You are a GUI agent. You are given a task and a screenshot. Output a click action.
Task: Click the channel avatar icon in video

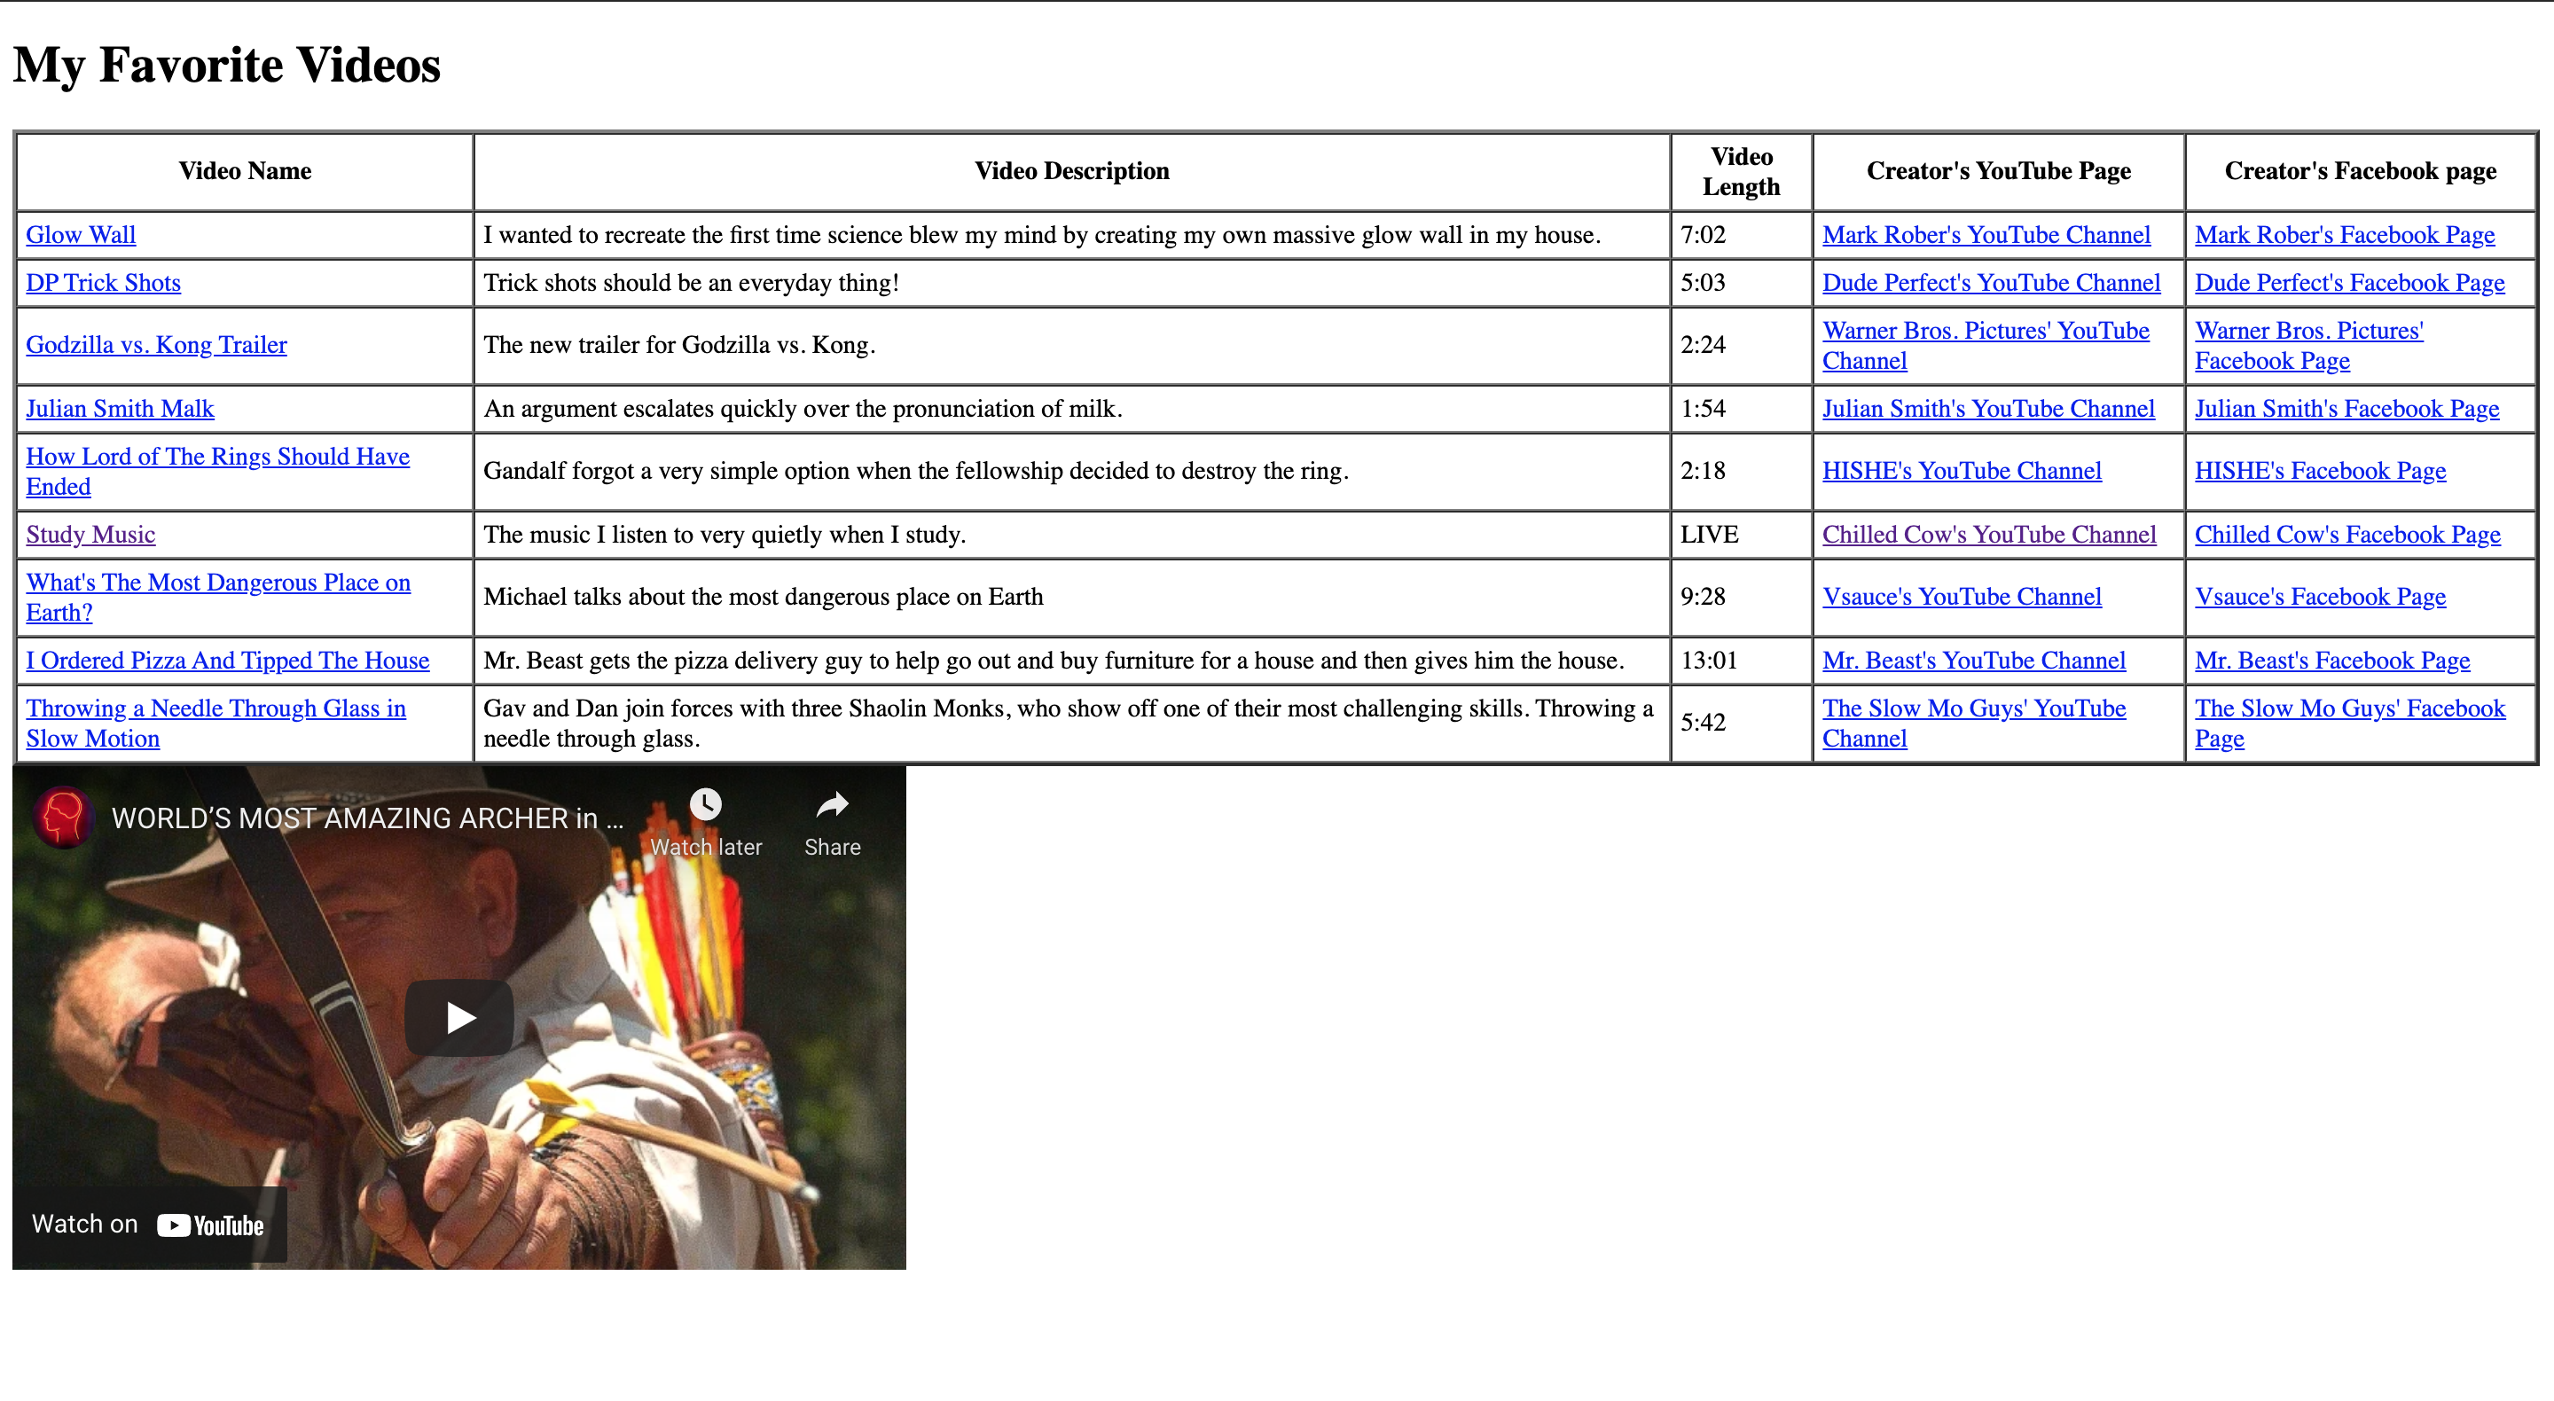64,818
